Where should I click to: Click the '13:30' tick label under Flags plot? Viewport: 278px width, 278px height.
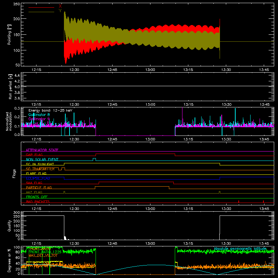coord(226,209)
